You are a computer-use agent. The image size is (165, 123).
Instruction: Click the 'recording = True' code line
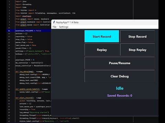27,109
